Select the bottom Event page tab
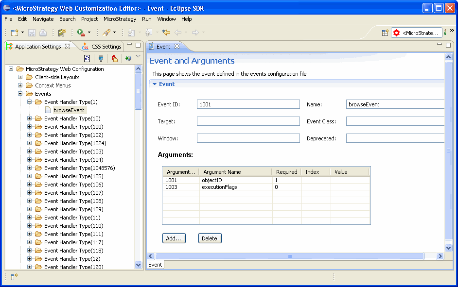Image resolution: width=458 pixels, height=287 pixels. 155,265
